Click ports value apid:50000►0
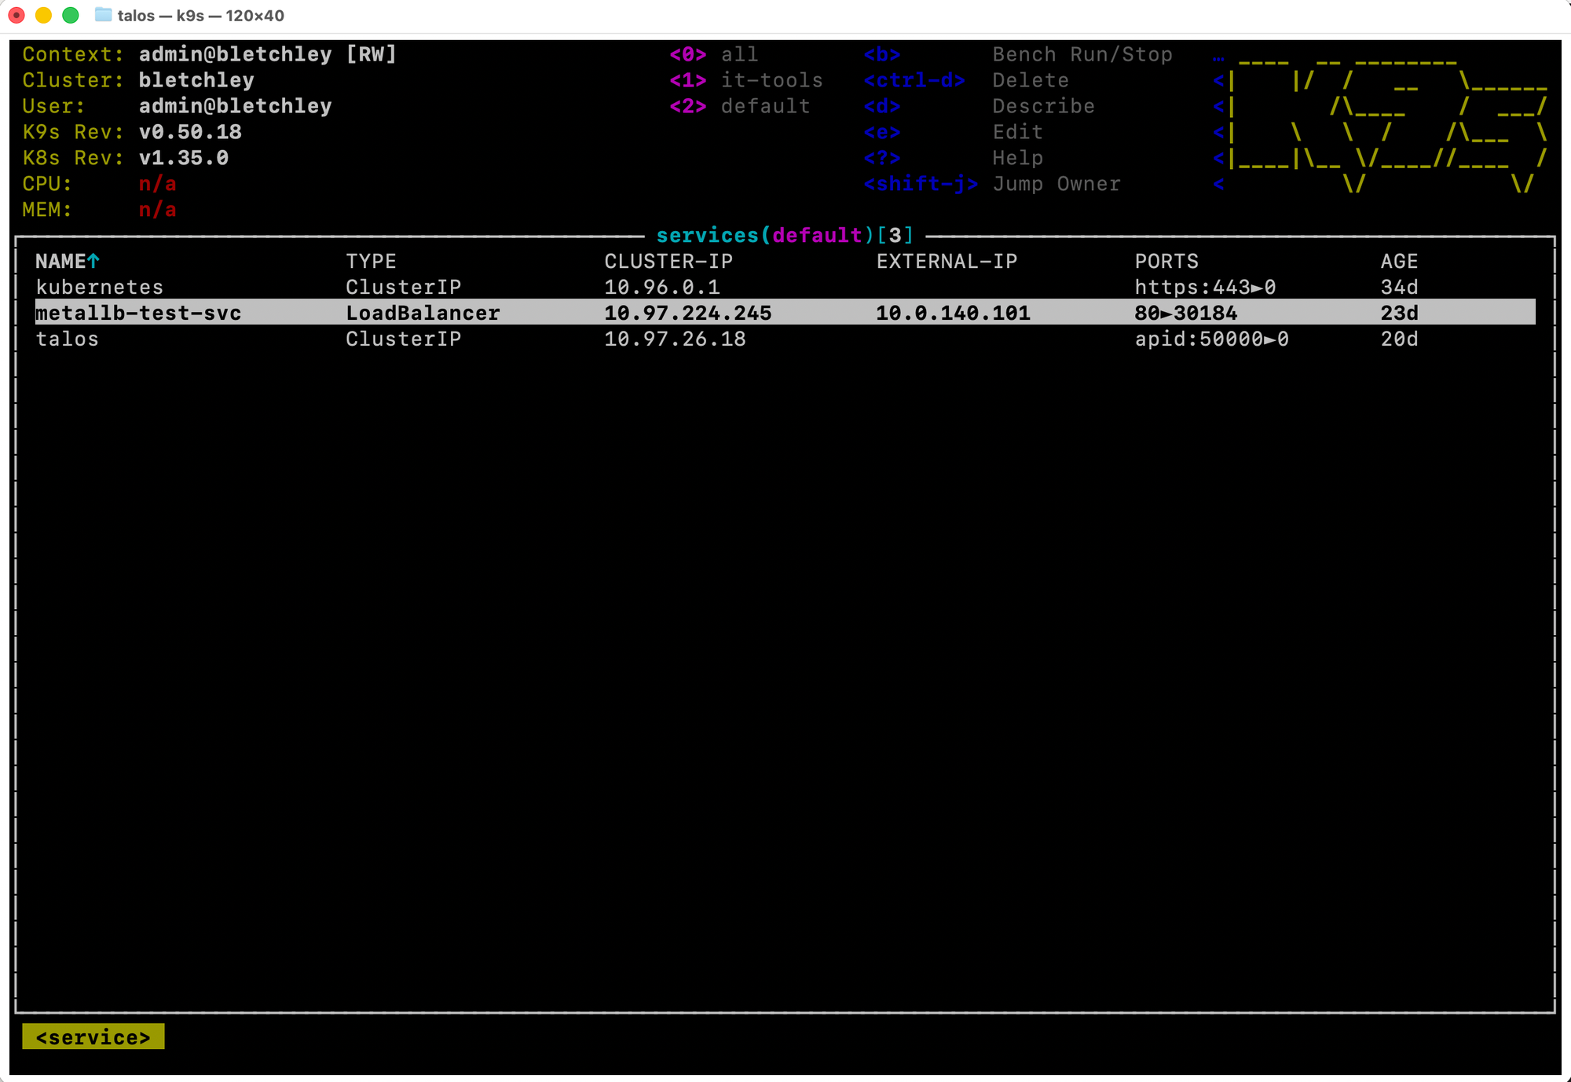This screenshot has height=1082, width=1571. 1211,339
